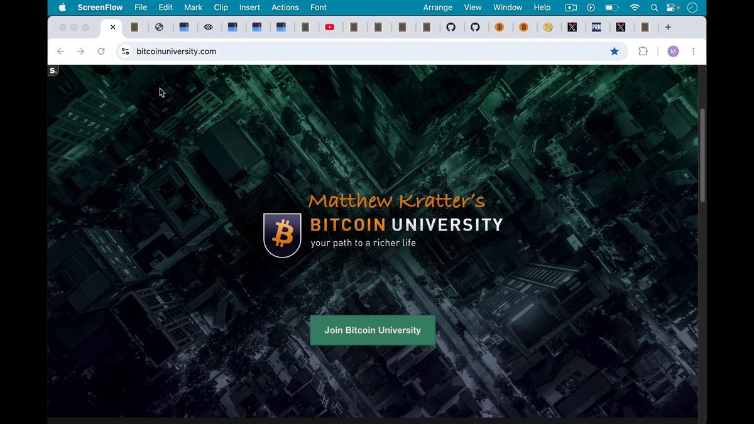Open the Help menu
The width and height of the screenshot is (754, 424).
(x=542, y=8)
